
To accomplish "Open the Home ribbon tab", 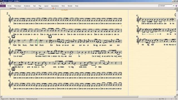I will coord(9,6).
